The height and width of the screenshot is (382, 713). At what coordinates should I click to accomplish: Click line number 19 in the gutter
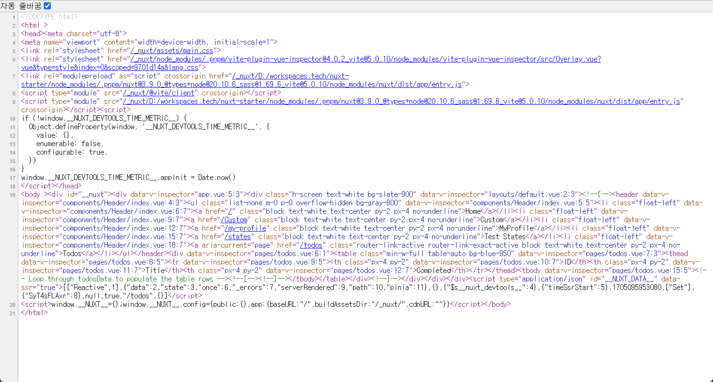13,195
